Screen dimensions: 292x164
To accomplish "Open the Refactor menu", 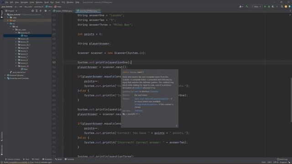I will point(39,2).
